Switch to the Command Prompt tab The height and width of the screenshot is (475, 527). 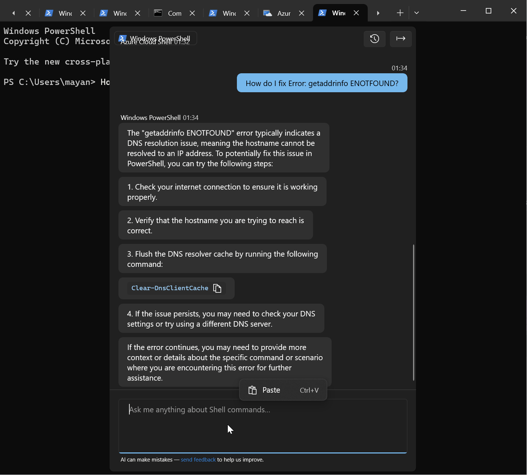pyautogui.click(x=176, y=13)
